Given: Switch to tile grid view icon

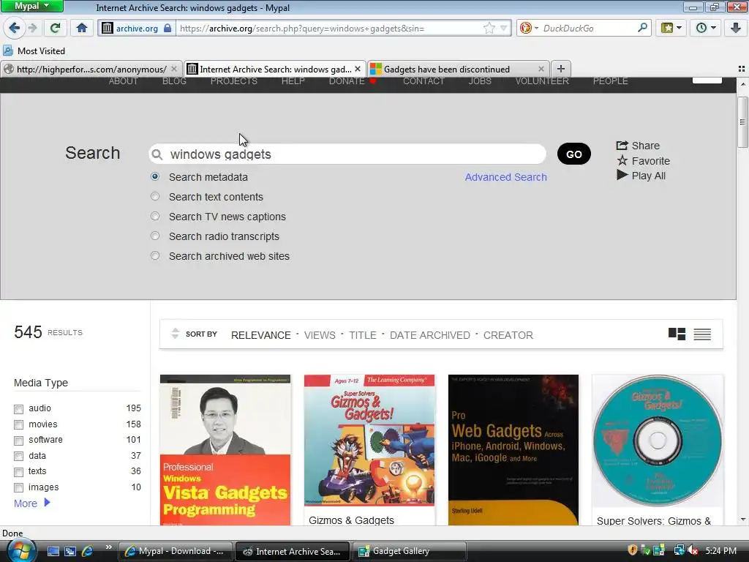Looking at the screenshot, I should point(677,334).
